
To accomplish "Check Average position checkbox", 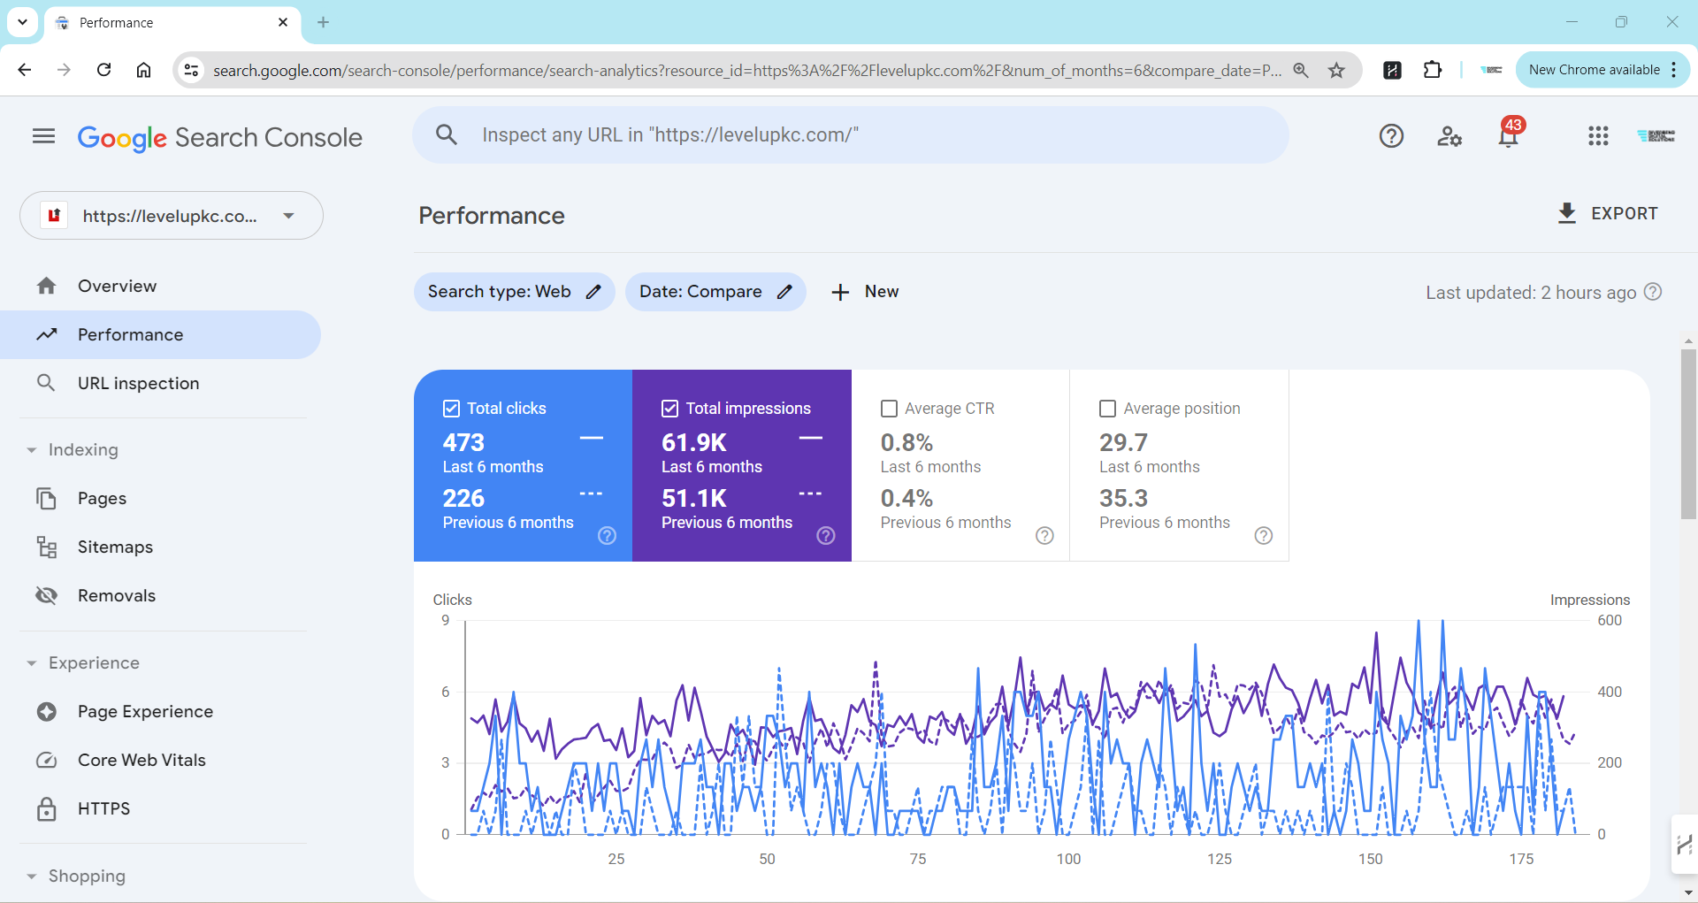I will click(1107, 409).
